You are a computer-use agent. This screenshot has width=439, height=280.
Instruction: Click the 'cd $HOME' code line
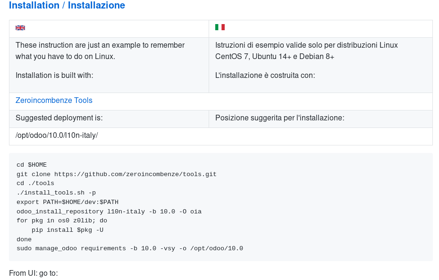pos(32,165)
